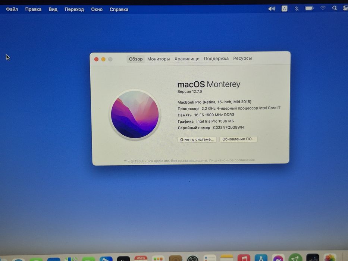Close the About This Mac window
The width and height of the screenshot is (348, 261).
pos(96,59)
